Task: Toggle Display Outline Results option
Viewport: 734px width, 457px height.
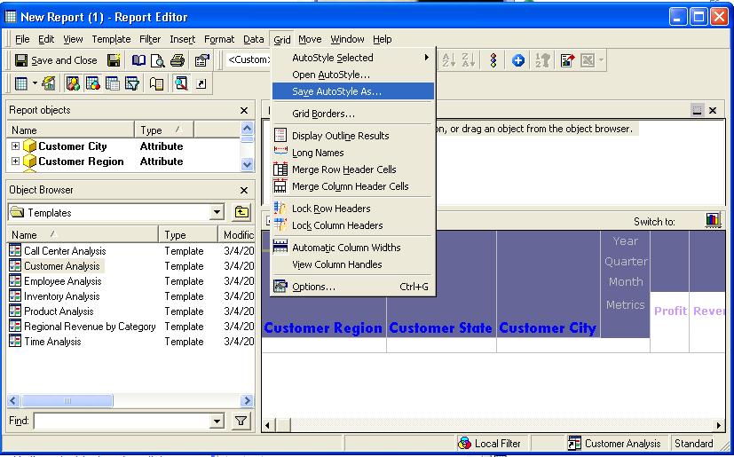Action: tap(353, 136)
